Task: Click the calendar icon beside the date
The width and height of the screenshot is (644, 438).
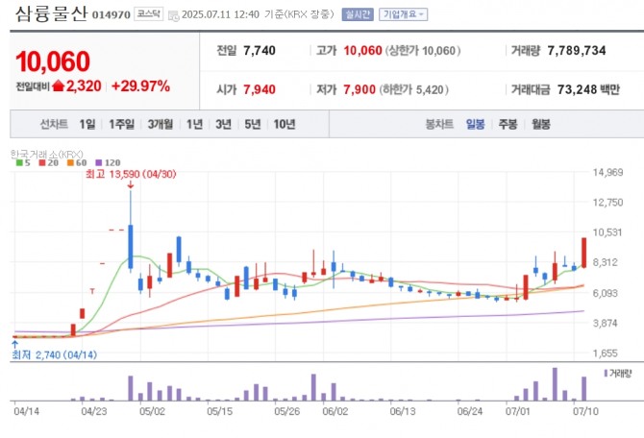Action: tap(174, 15)
